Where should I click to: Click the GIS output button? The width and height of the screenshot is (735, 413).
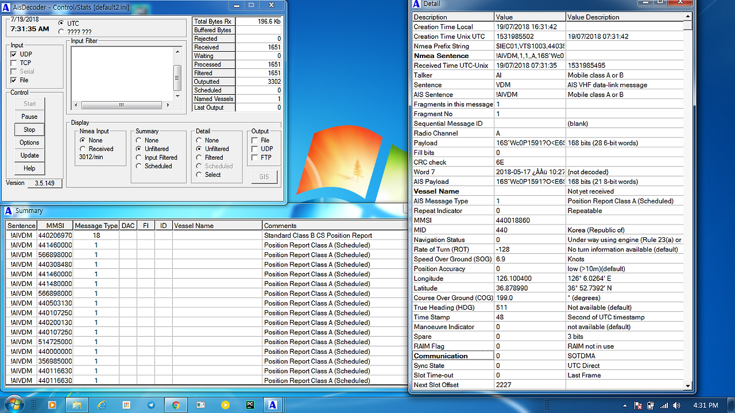(264, 176)
